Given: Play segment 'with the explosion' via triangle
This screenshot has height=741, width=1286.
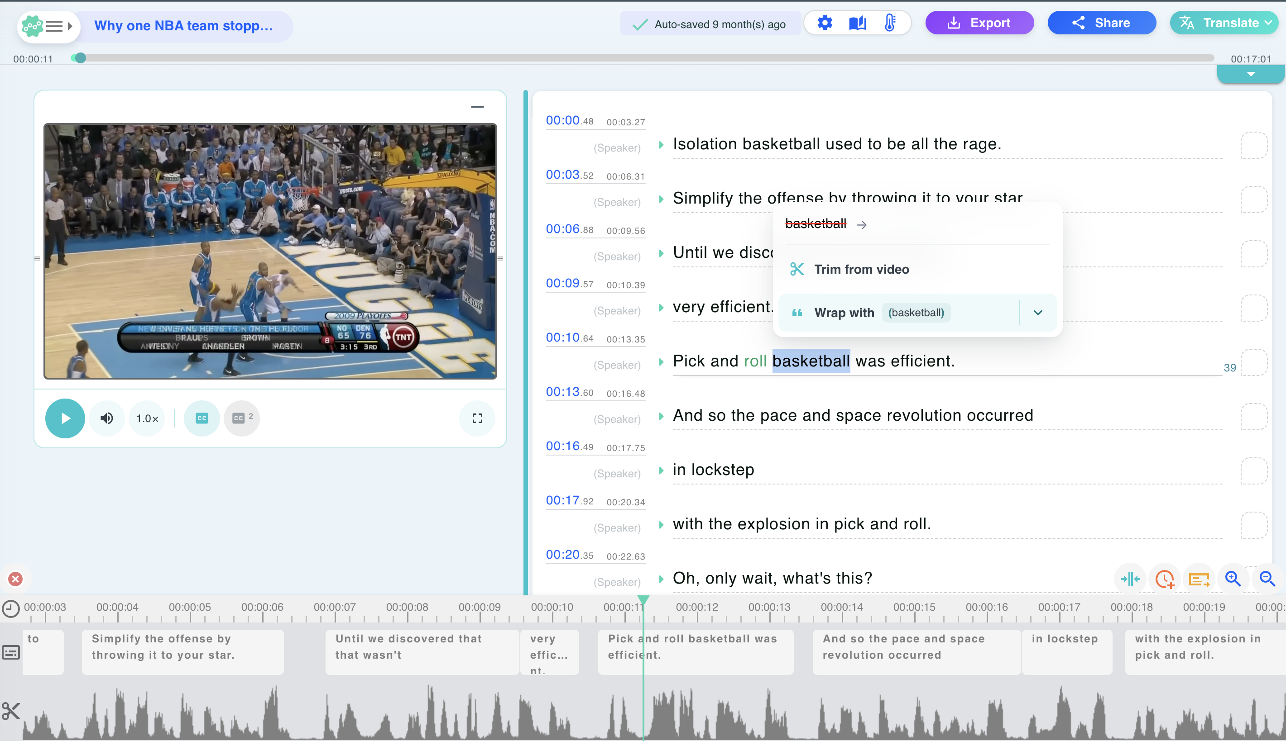Looking at the screenshot, I should [x=661, y=525].
